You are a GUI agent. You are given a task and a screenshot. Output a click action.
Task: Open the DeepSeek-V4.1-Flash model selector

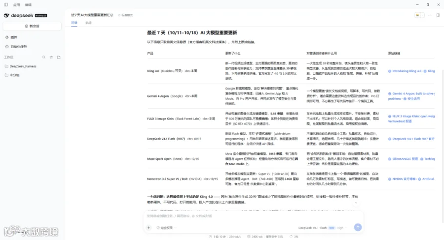(x=316, y=228)
